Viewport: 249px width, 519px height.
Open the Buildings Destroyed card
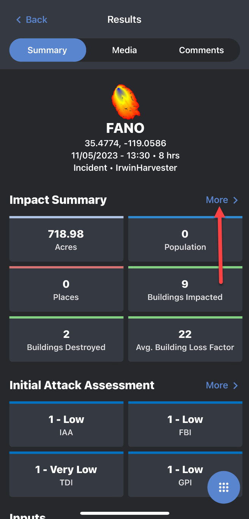pyautogui.click(x=66, y=340)
